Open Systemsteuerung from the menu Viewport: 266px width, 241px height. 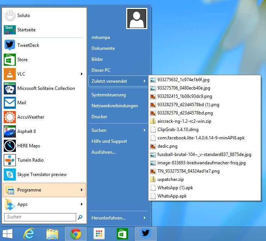(109, 95)
